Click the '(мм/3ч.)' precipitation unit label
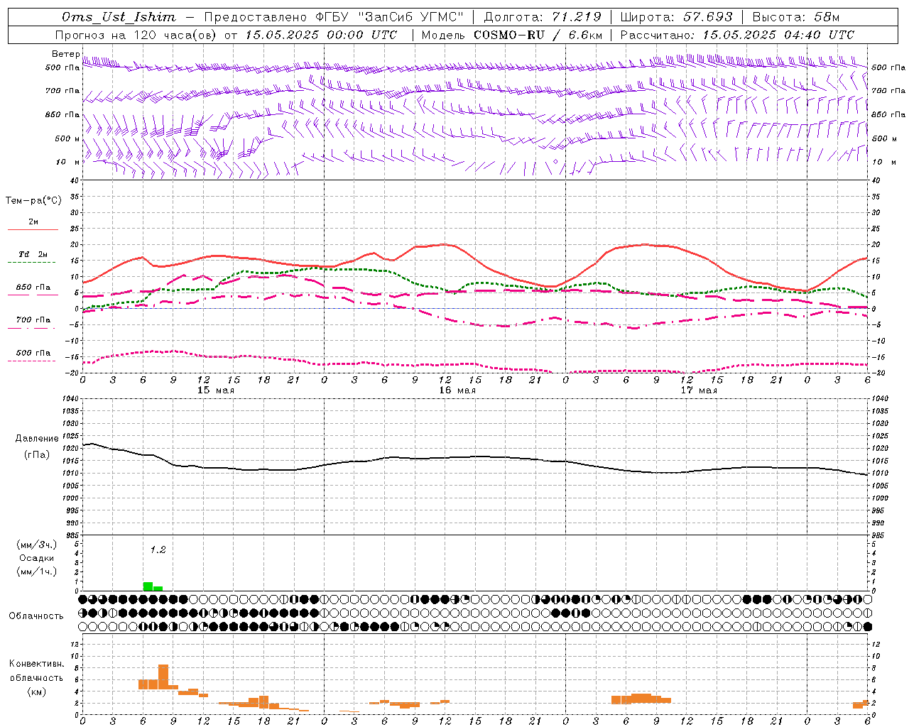This screenshot has height=727, width=909. (37, 545)
